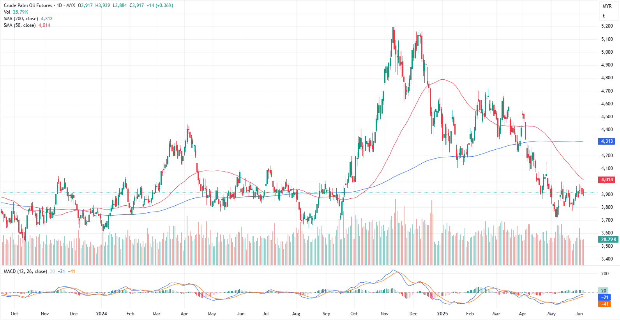Select the Vol indicator legend
The height and width of the screenshot is (320, 620).
[x=7, y=12]
